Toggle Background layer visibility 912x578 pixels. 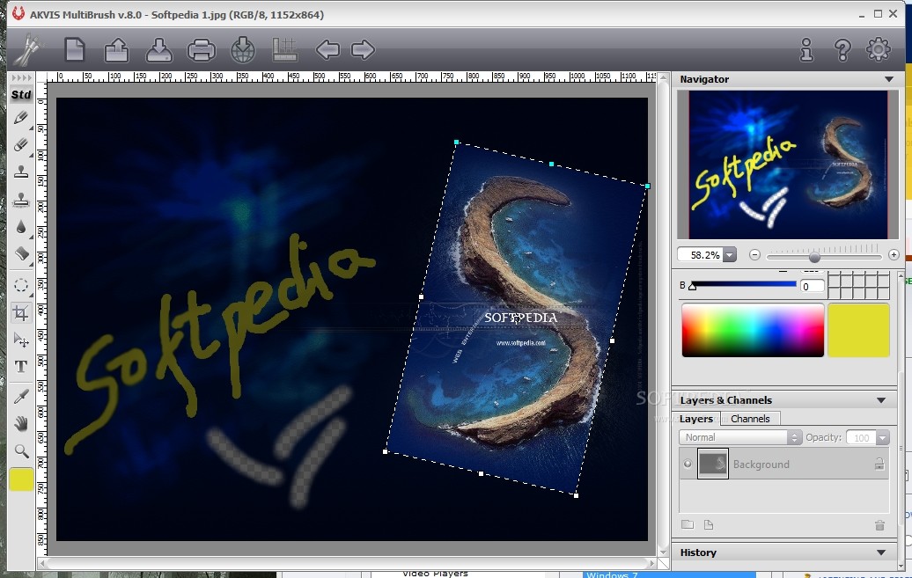[688, 464]
